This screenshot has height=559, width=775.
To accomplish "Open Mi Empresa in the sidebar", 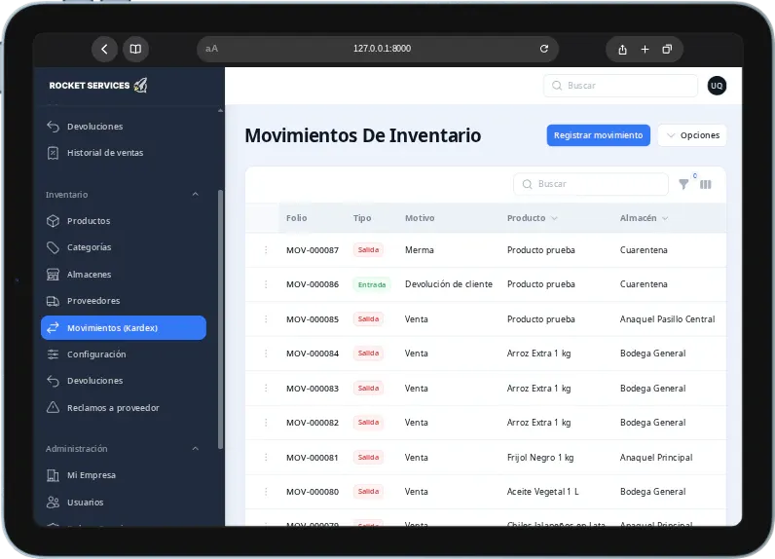I will point(124,475).
